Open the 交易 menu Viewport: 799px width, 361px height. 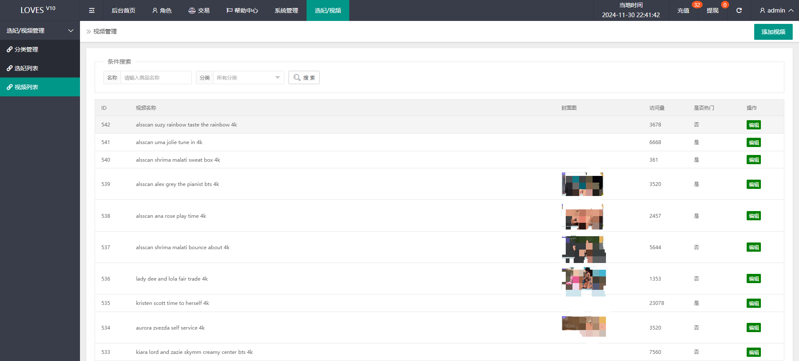click(x=199, y=10)
